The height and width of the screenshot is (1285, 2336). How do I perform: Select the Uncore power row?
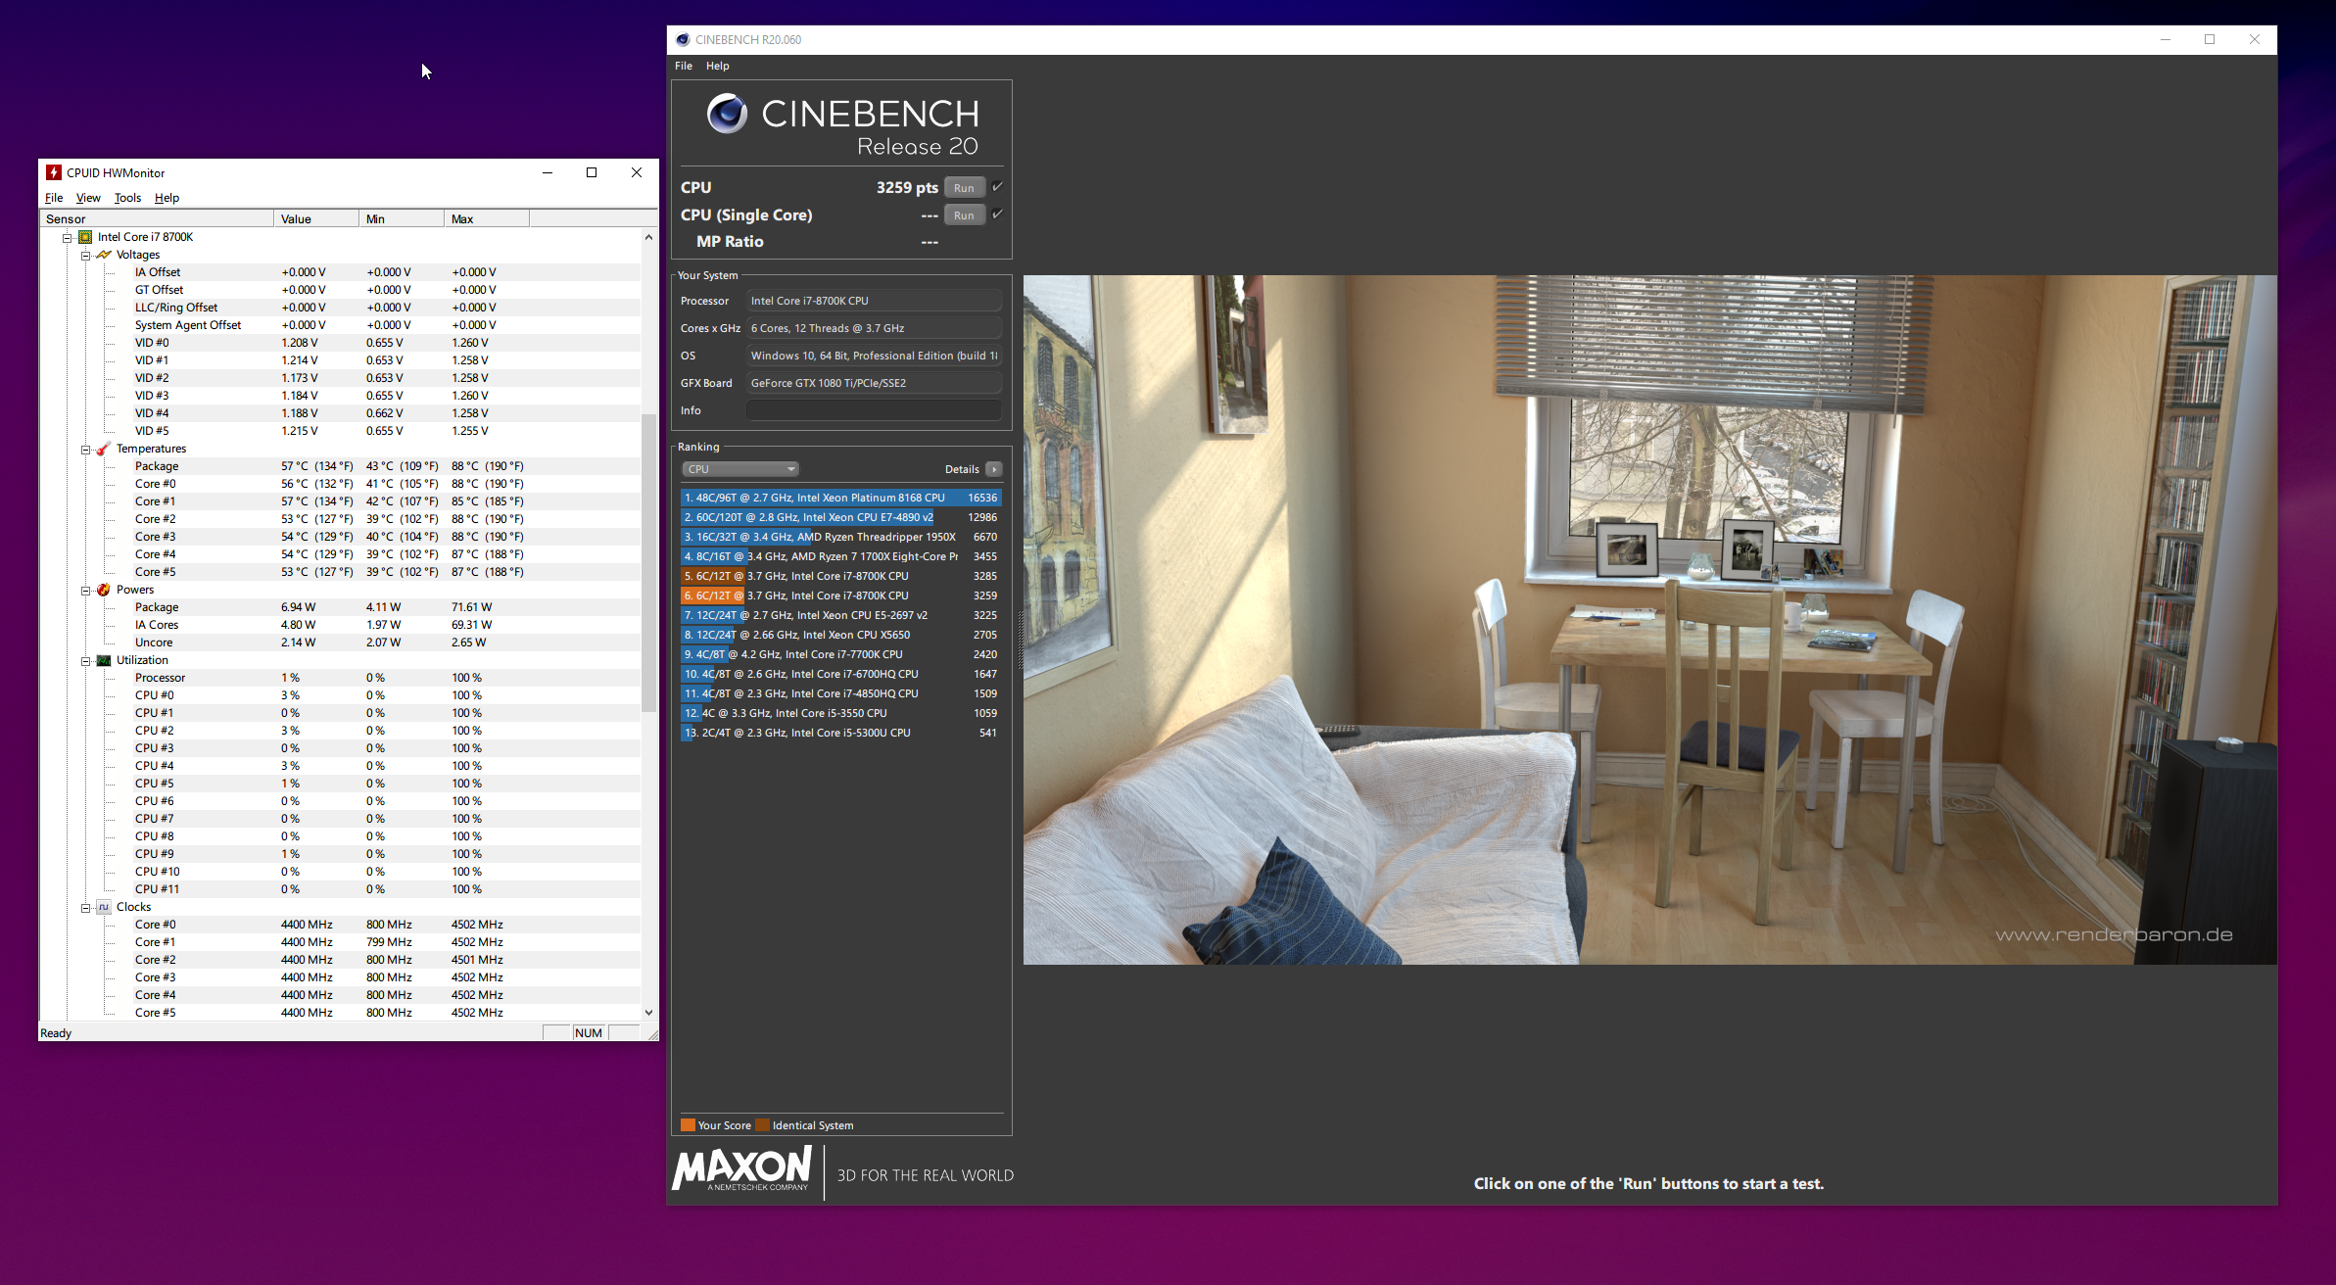(x=387, y=642)
